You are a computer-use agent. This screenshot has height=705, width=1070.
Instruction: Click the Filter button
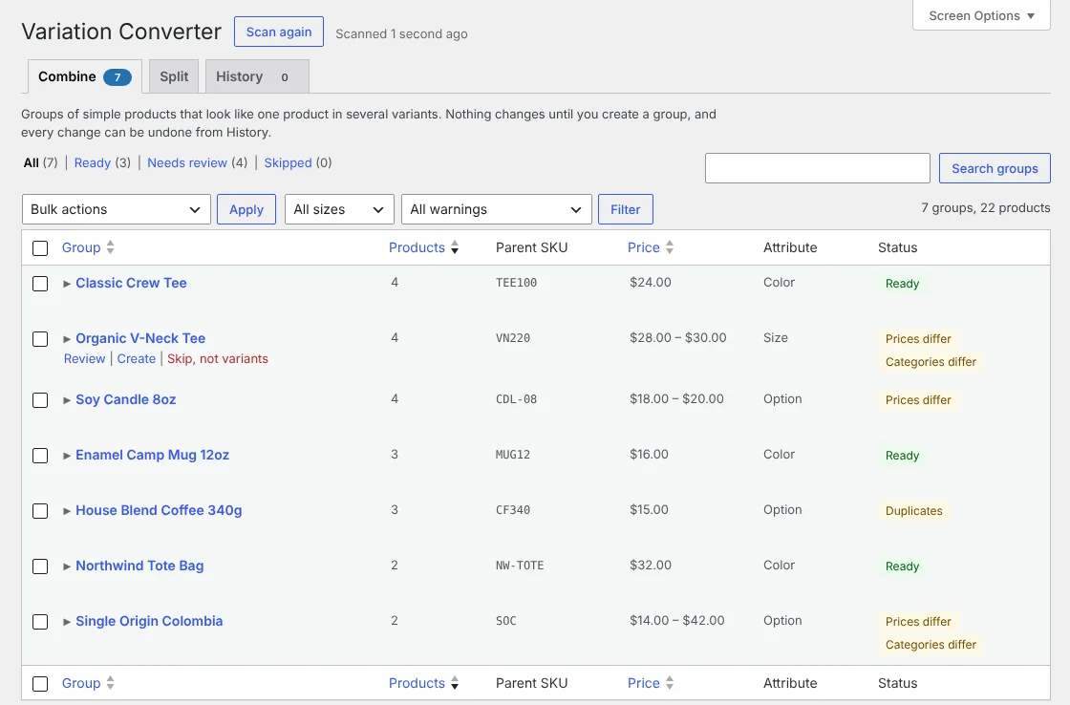tap(625, 209)
